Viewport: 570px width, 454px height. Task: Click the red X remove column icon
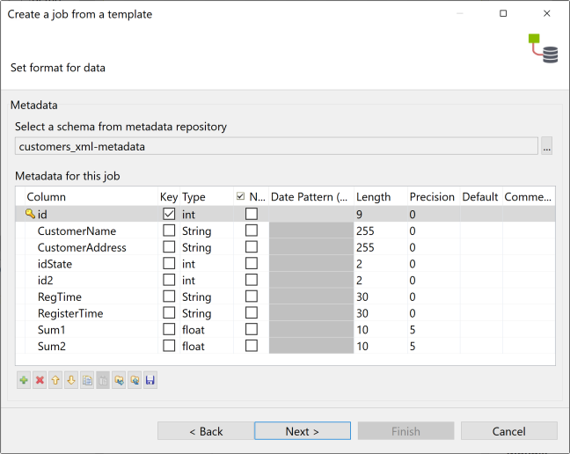point(40,381)
